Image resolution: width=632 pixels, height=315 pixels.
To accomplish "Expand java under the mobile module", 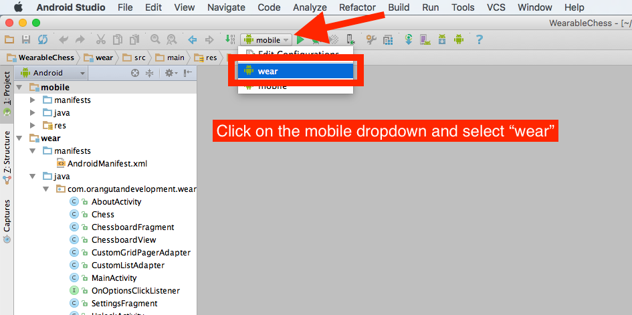I will (33, 113).
